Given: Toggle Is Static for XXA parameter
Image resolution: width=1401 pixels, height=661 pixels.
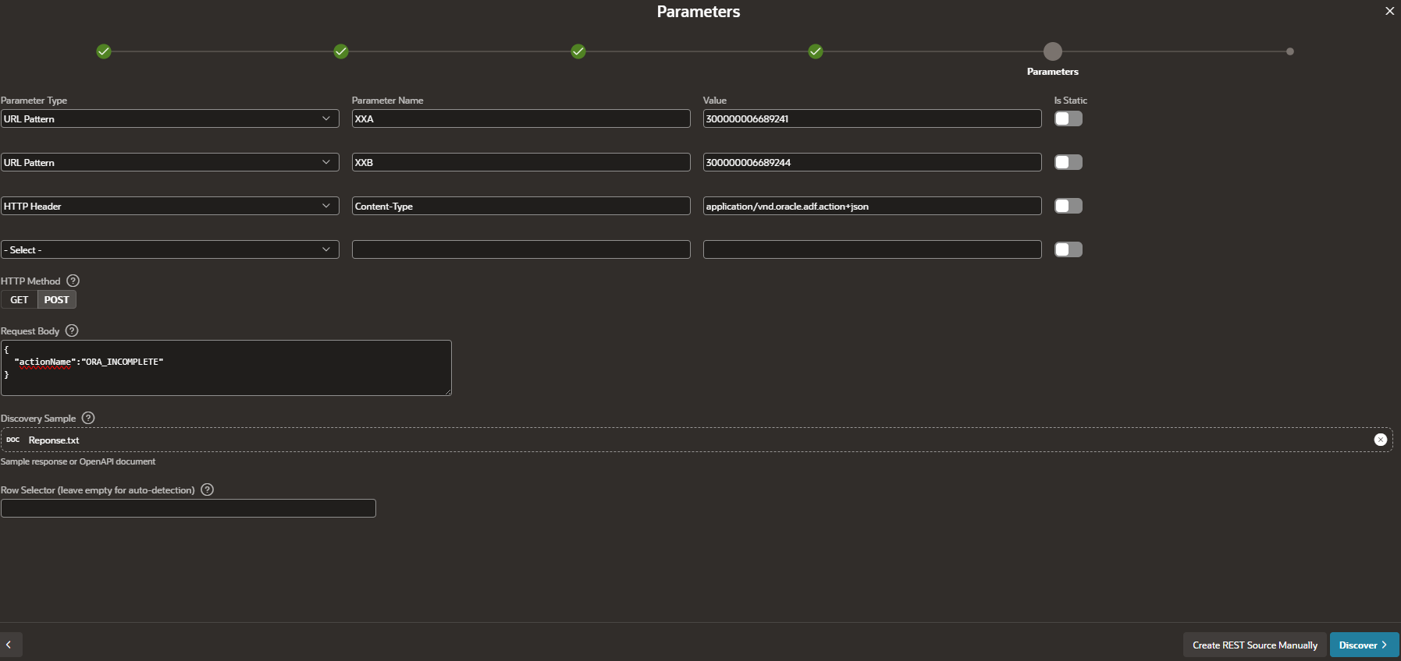Looking at the screenshot, I should coord(1069,118).
